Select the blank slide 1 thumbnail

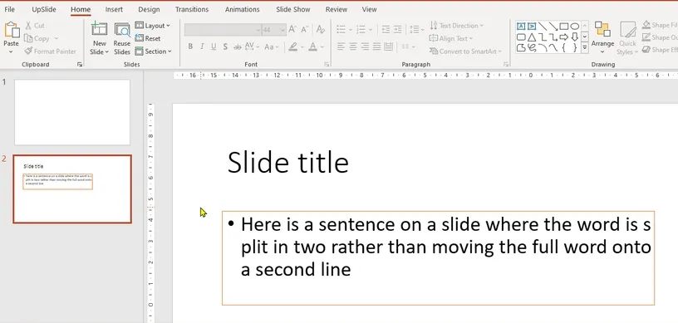(72, 112)
